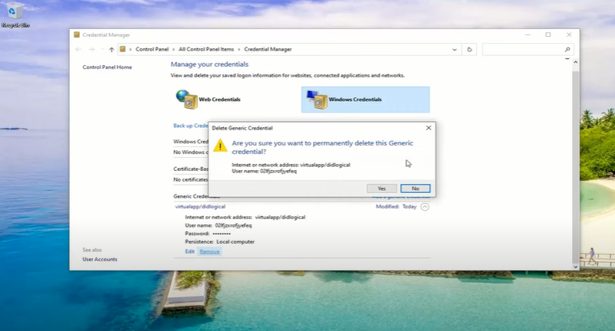The height and width of the screenshot is (331, 615).
Task: Click Credential Manager title bar icon
Action: click(x=77, y=34)
